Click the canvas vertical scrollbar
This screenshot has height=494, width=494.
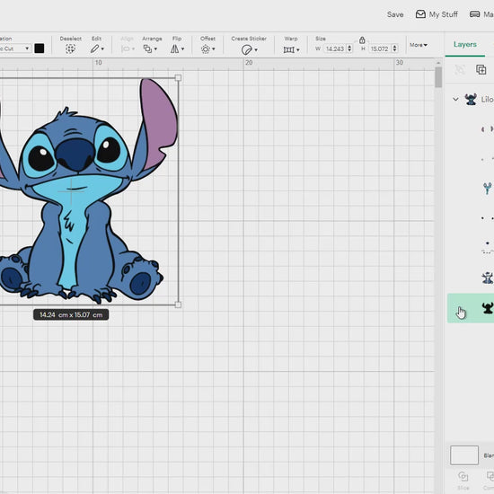pos(438,77)
